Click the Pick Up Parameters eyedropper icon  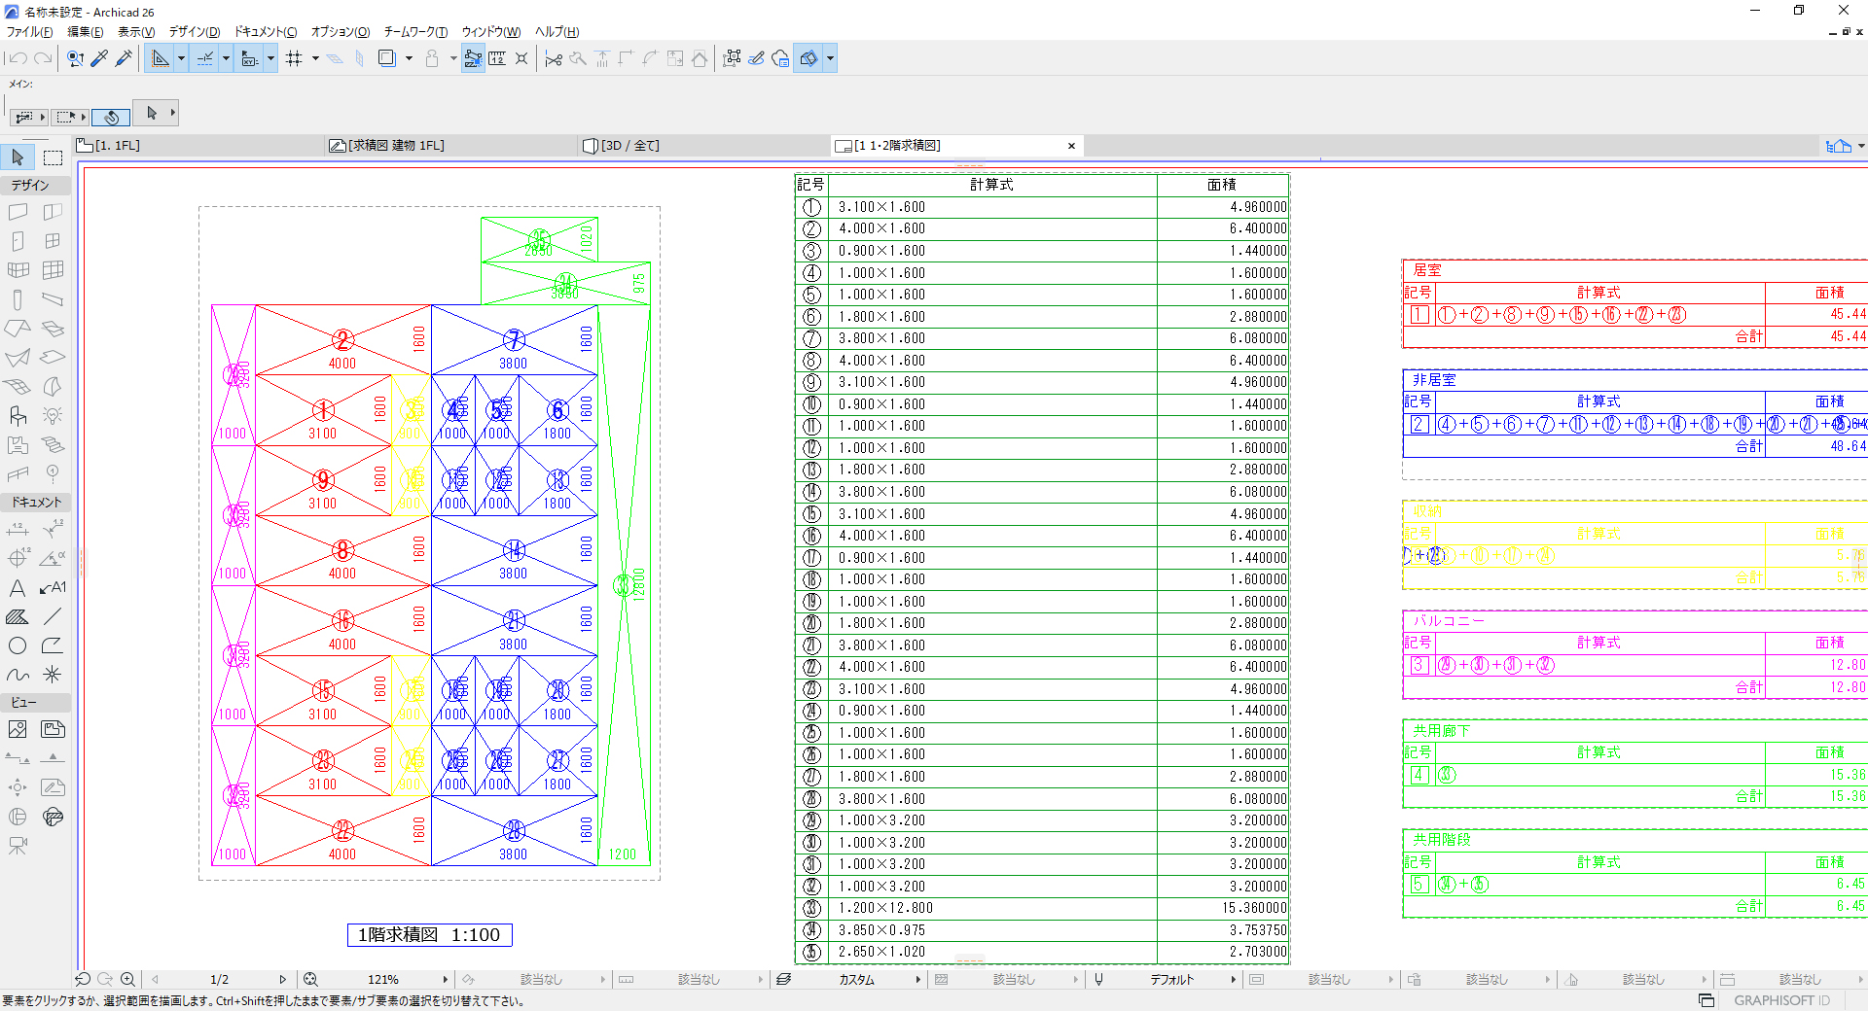(x=99, y=58)
